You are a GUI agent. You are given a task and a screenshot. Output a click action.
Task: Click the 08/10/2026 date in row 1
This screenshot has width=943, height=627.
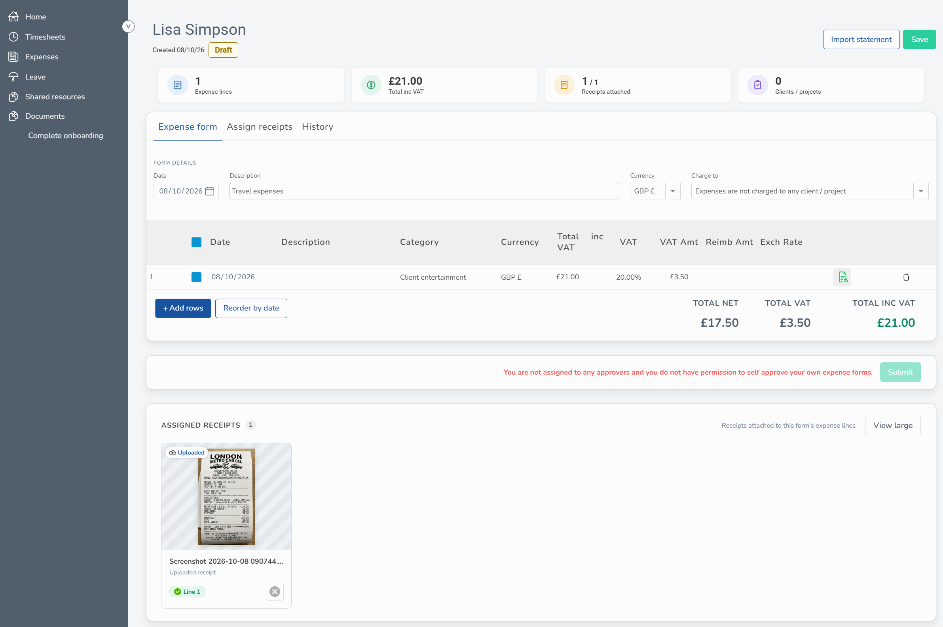click(x=233, y=277)
